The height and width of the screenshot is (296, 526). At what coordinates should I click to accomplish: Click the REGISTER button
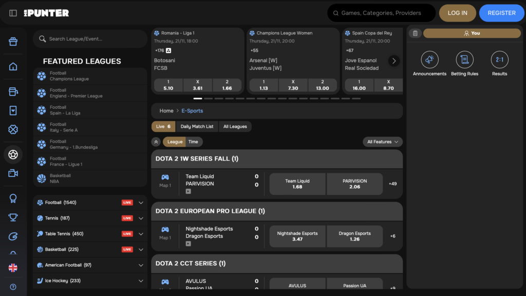(501, 12)
